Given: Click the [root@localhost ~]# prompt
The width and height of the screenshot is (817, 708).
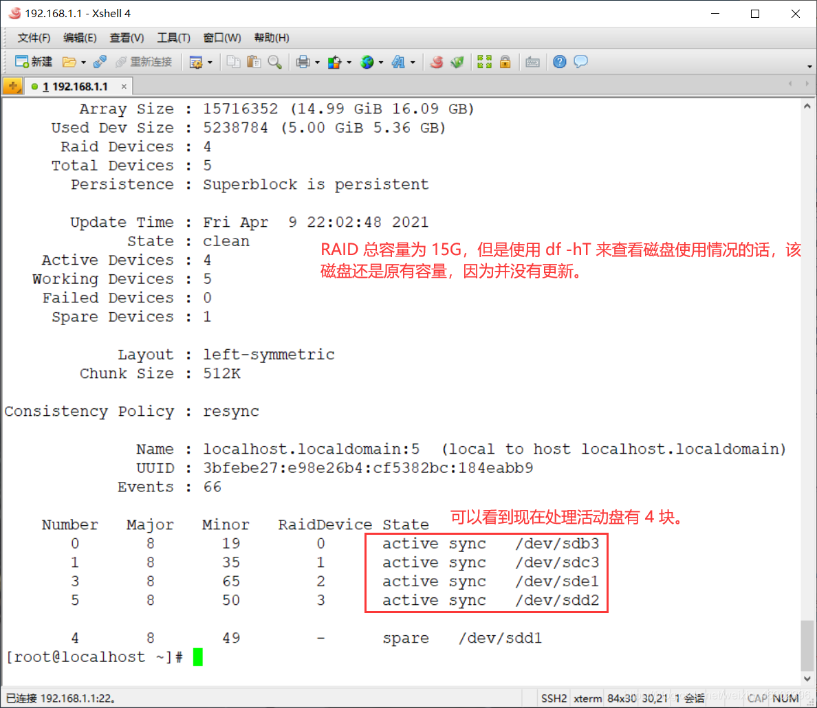Looking at the screenshot, I should tap(94, 657).
